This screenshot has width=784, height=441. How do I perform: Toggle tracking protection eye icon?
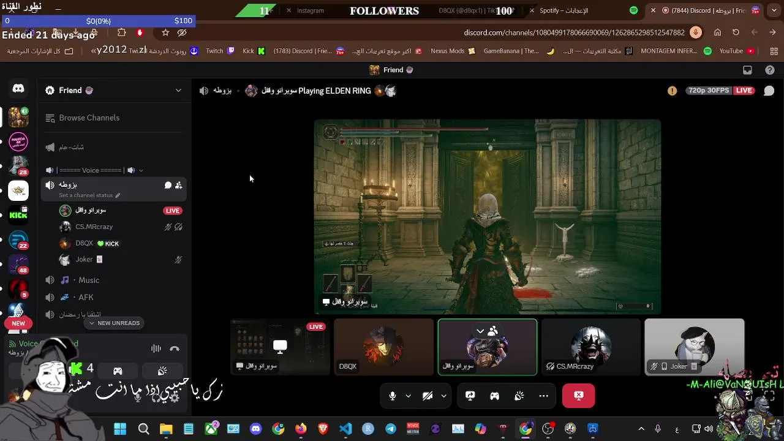pyautogui.click(x=182, y=32)
